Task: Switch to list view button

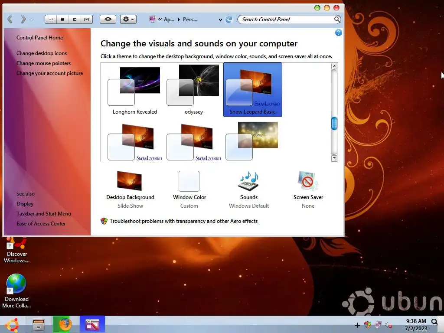Action: [62, 19]
